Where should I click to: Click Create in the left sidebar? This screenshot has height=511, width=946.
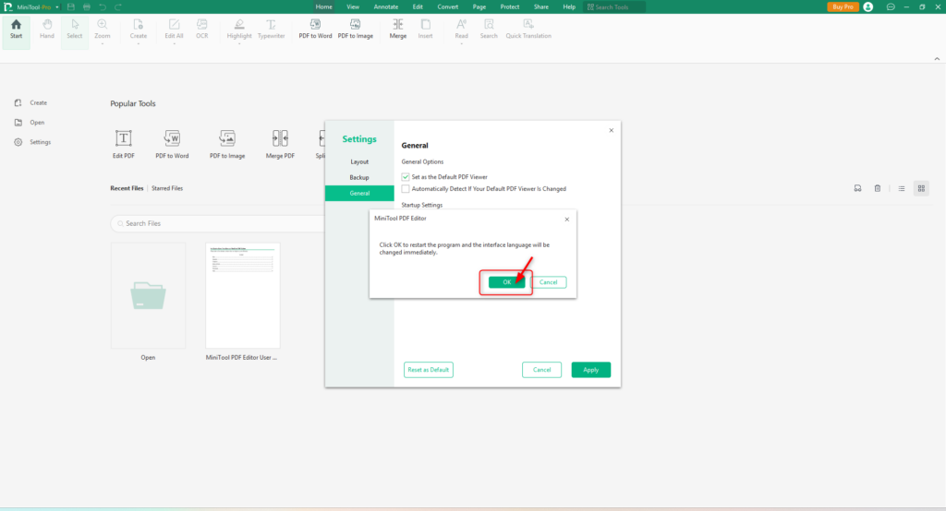coord(31,102)
